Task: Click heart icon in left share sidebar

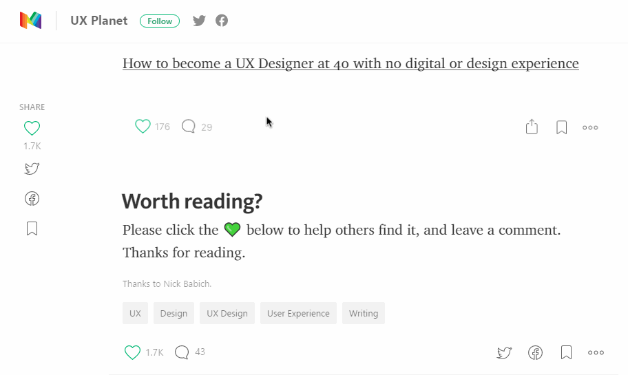Action: click(x=32, y=128)
